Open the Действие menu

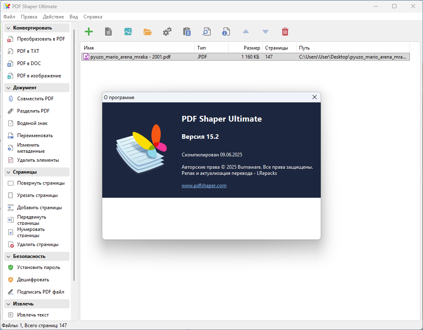point(54,17)
